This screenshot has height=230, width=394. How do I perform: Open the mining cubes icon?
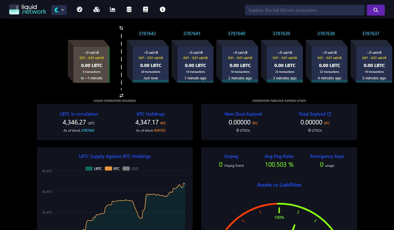97,9
